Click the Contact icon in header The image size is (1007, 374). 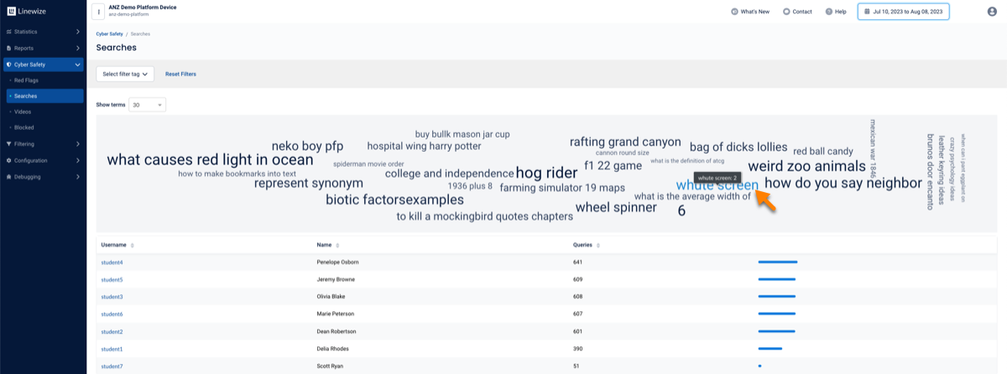click(x=786, y=12)
